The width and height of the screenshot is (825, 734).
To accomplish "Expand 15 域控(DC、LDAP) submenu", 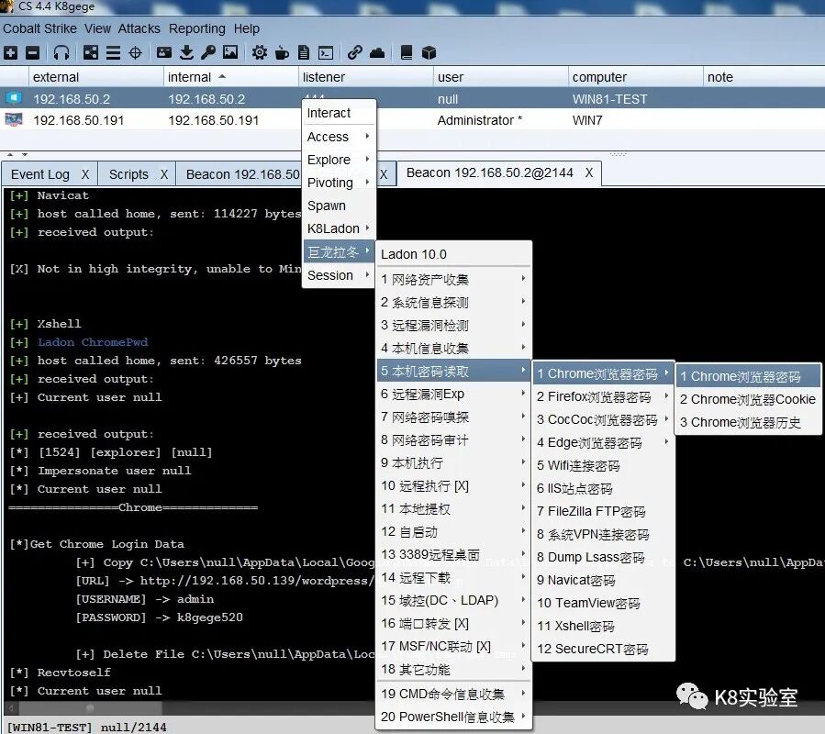I will coord(453,600).
